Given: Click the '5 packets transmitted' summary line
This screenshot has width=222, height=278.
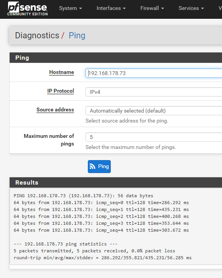Looking at the screenshot, I should point(94,251).
